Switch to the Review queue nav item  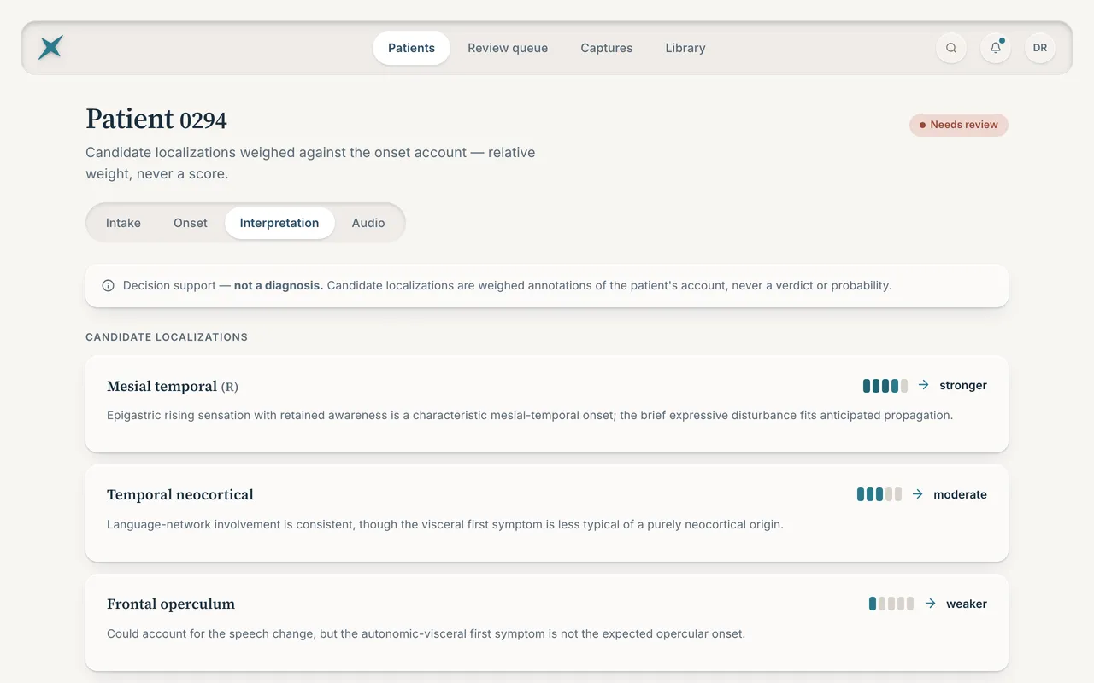click(508, 48)
